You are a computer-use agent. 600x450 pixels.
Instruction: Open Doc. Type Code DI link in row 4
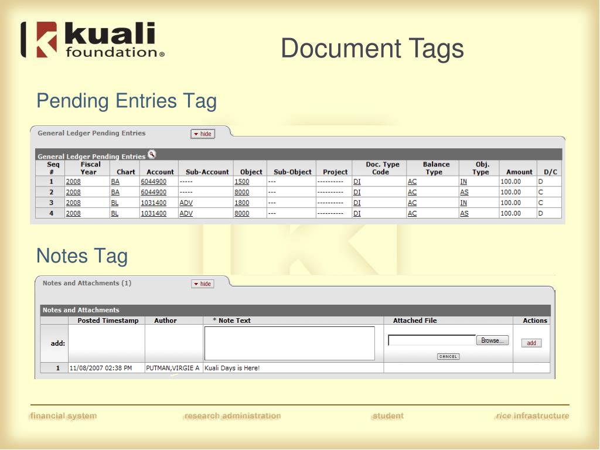click(357, 213)
